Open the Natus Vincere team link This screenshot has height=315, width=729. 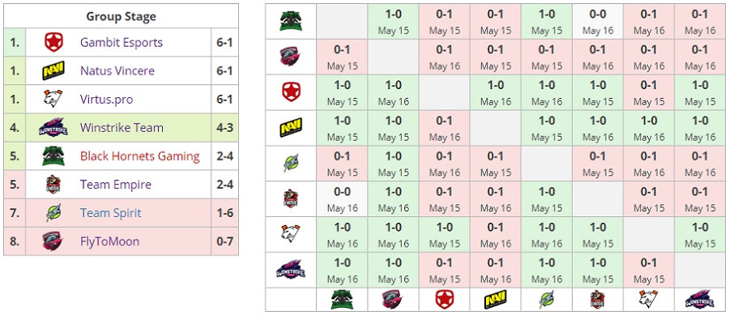(x=117, y=70)
